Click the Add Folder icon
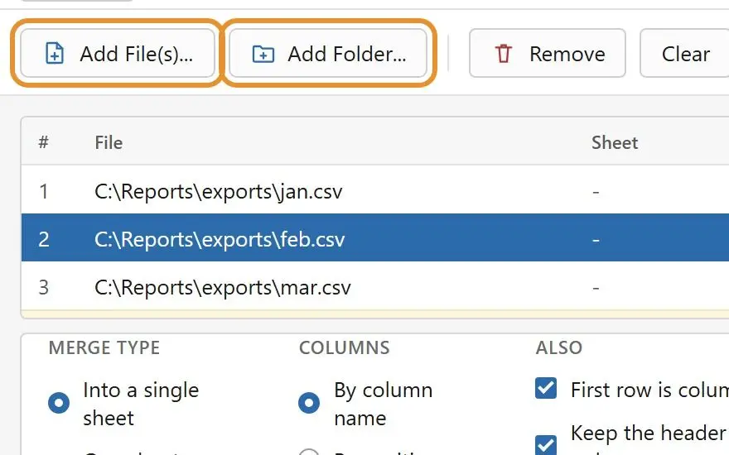 coord(263,54)
